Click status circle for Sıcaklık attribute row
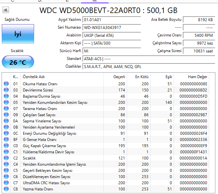The height and width of the screenshot is (194, 218). pyautogui.click(x=6, y=158)
